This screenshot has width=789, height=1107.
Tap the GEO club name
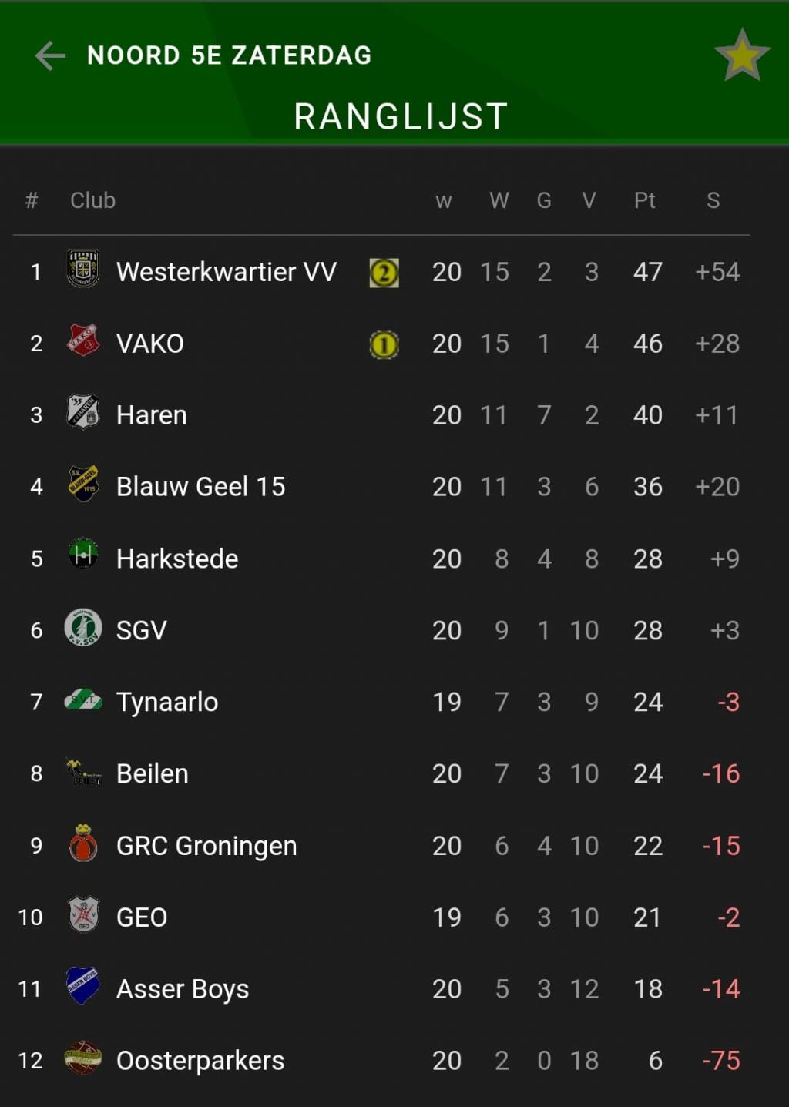tap(142, 917)
